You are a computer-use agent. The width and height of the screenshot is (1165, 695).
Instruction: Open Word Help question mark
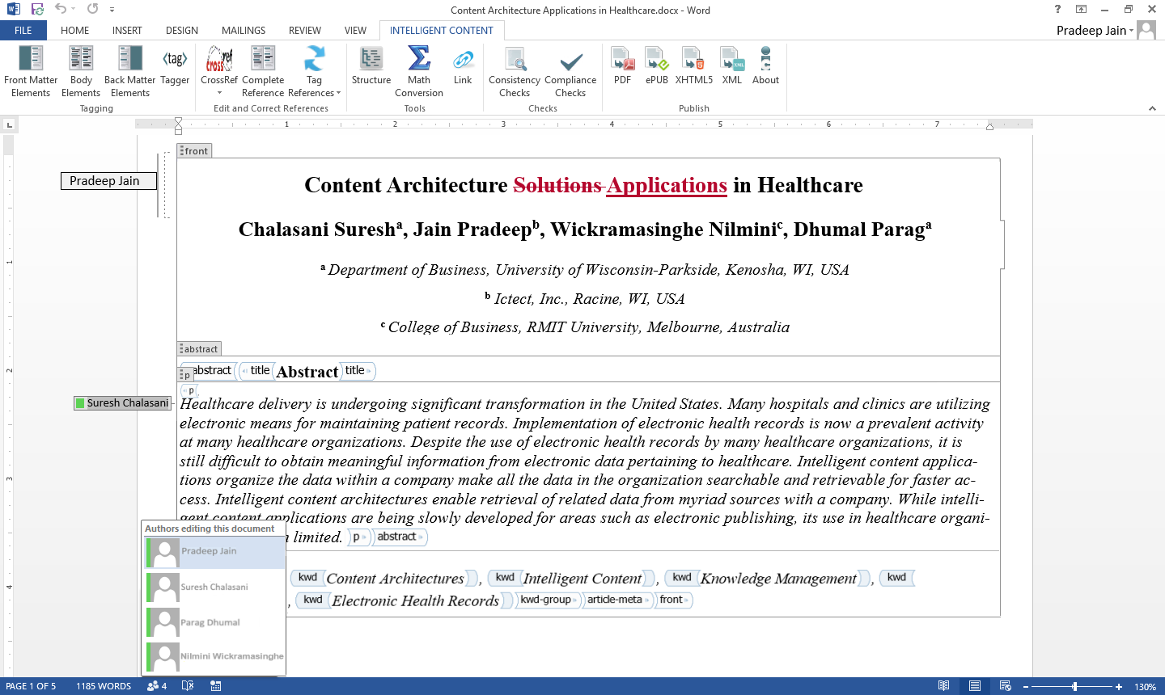[x=1057, y=10]
